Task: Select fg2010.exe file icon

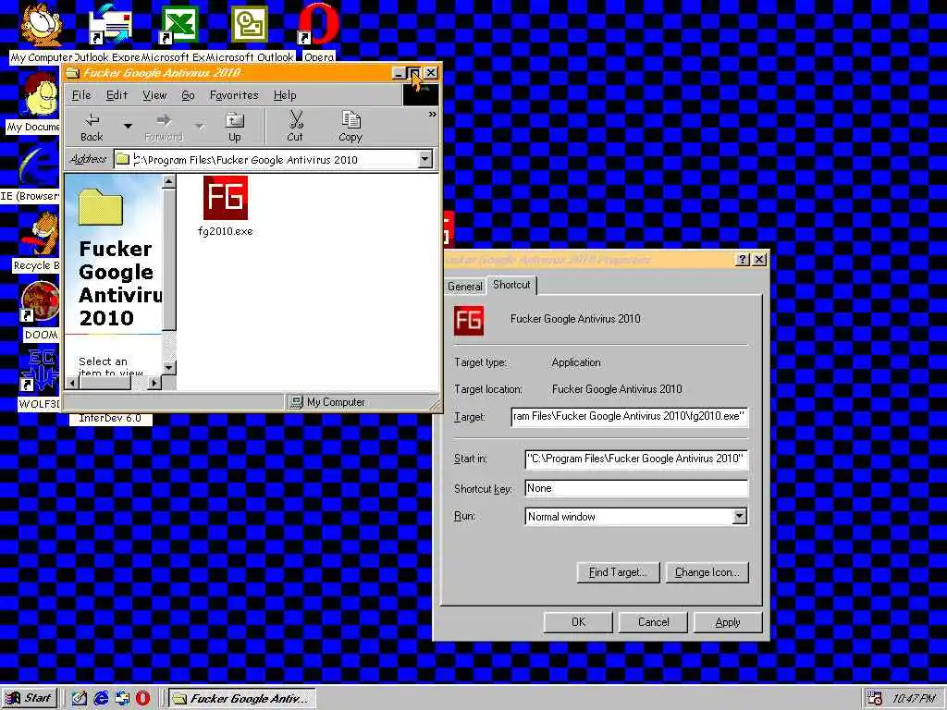Action: pos(226,206)
